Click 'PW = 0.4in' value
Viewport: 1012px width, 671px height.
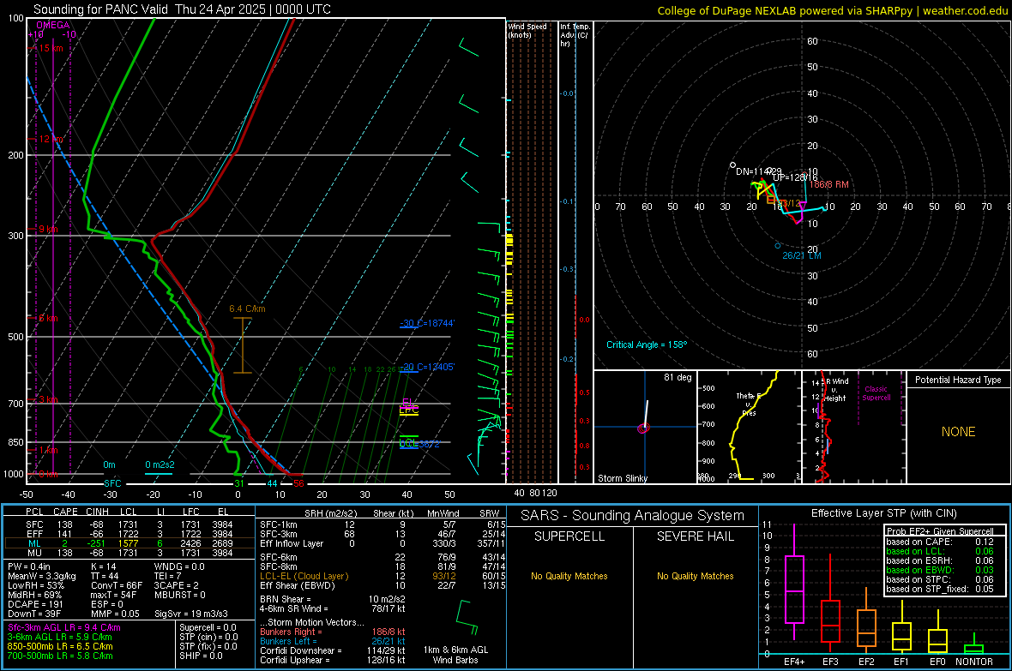pos(29,566)
